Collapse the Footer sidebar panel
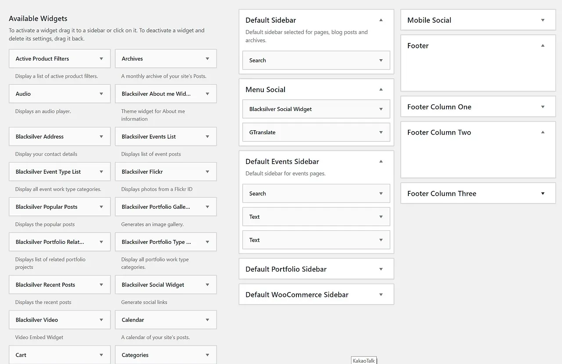 pos(543,46)
